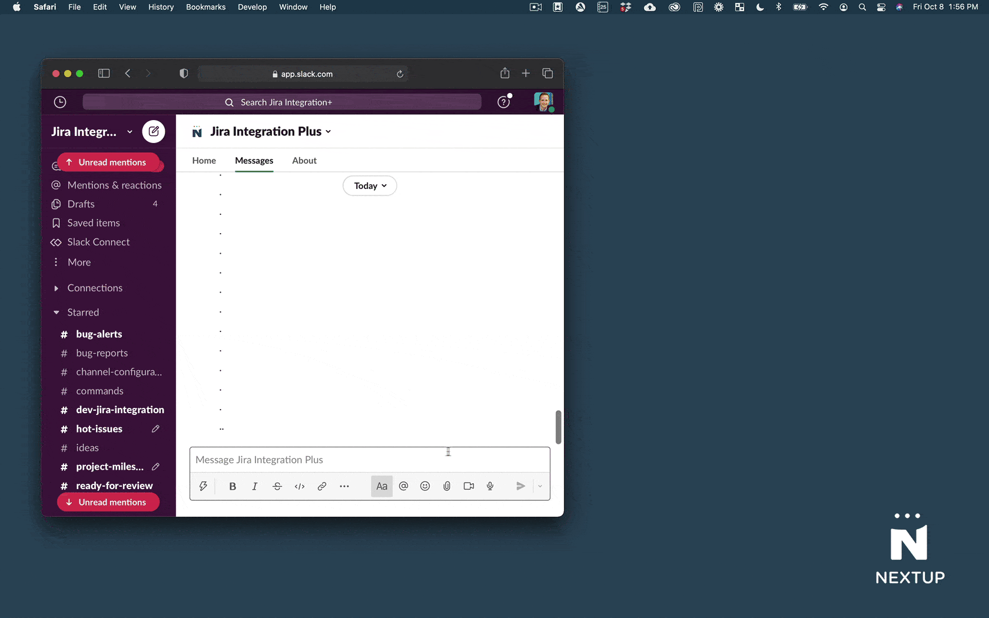This screenshot has width=989, height=618.
Task: Send the message arrow button
Action: click(x=520, y=486)
